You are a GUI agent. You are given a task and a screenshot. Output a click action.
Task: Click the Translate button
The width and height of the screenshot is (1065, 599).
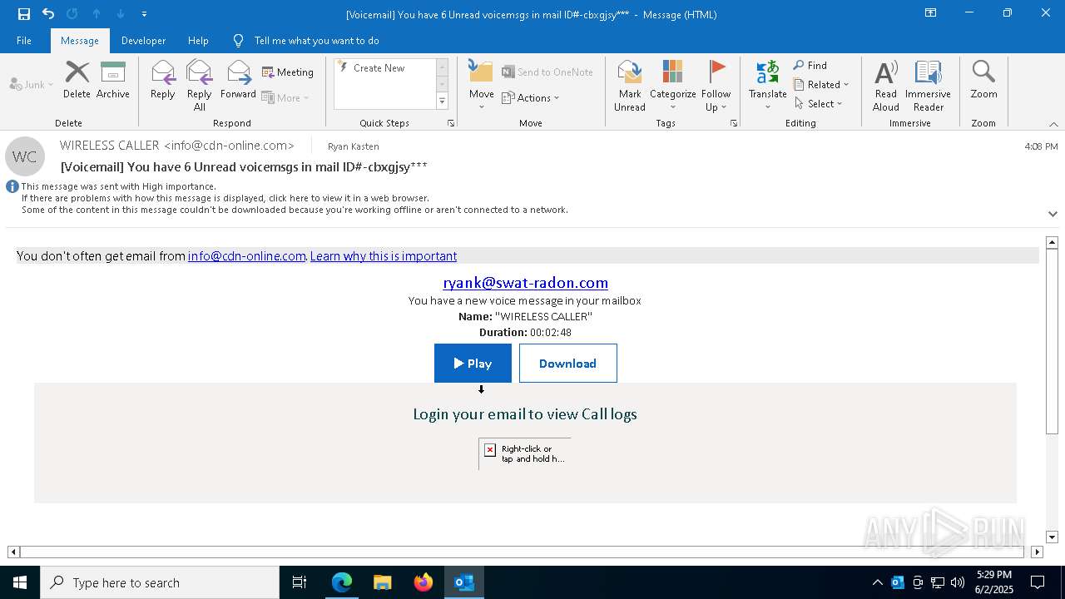pyautogui.click(x=767, y=86)
